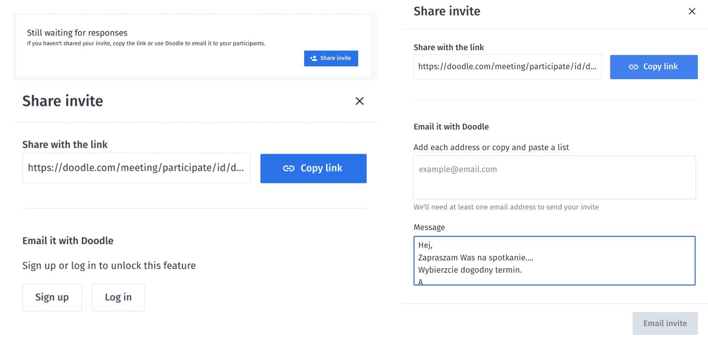Click the add-person icon on Share invite button

click(313, 58)
